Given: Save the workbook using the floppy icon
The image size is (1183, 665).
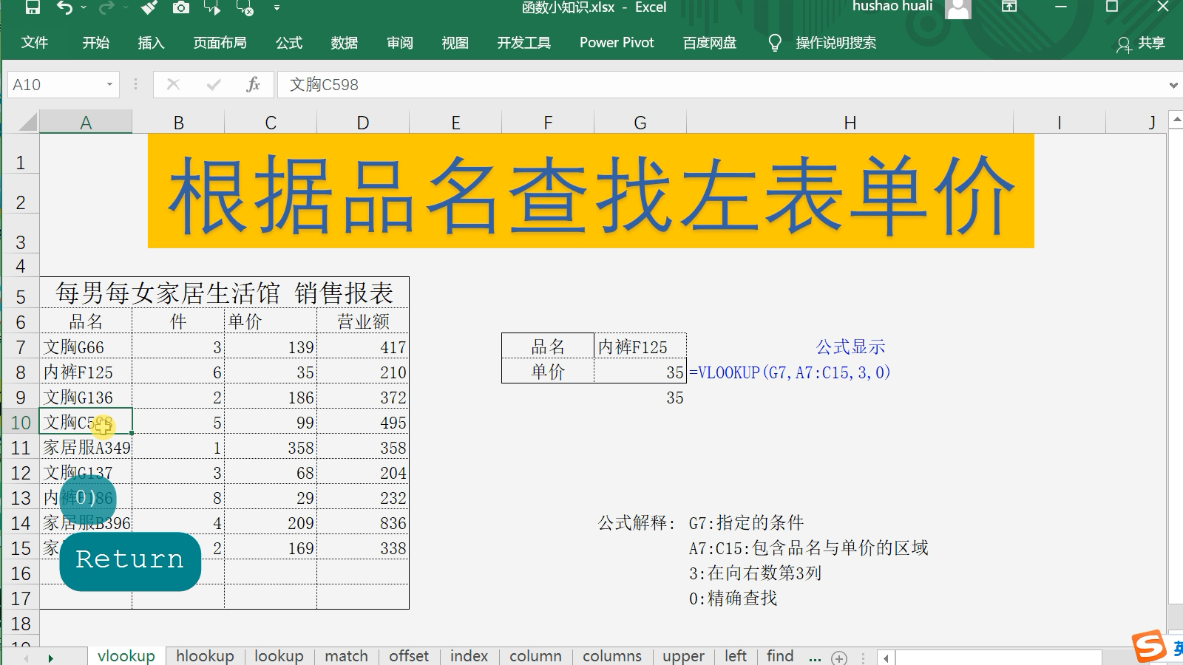Looking at the screenshot, I should coord(33,7).
